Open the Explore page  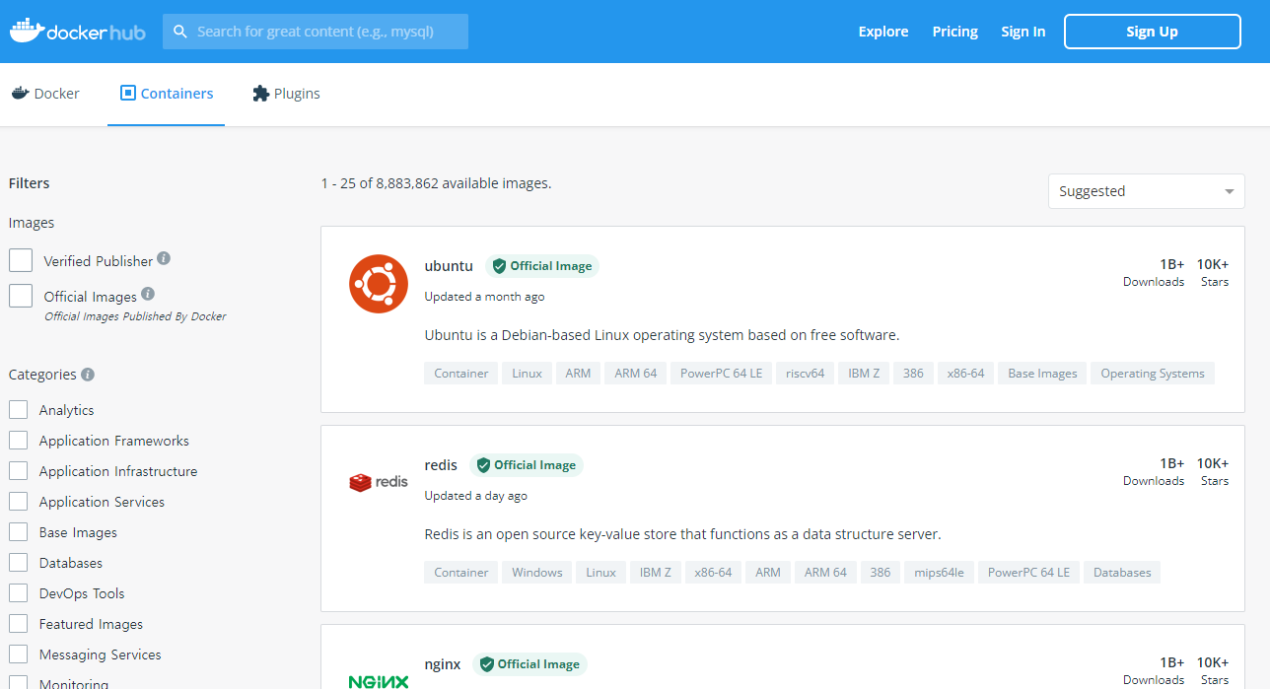tap(883, 32)
